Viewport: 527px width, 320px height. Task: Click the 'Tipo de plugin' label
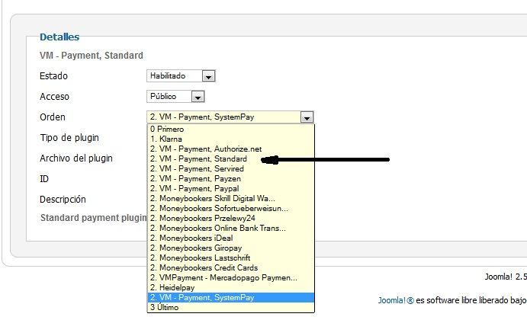coord(69,138)
